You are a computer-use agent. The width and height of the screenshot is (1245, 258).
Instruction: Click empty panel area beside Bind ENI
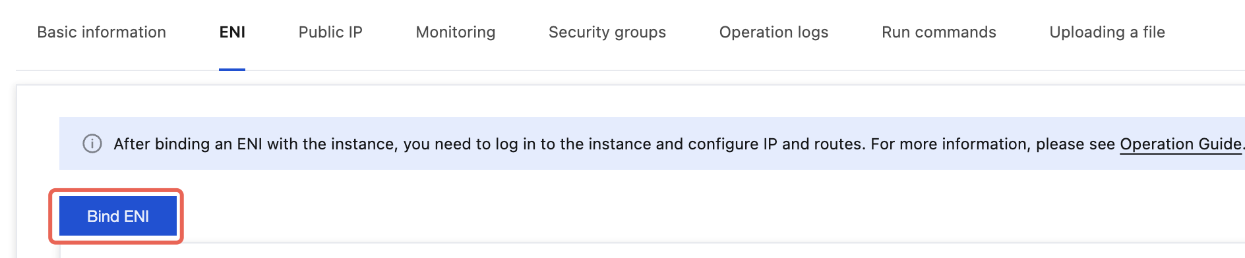tap(659, 216)
